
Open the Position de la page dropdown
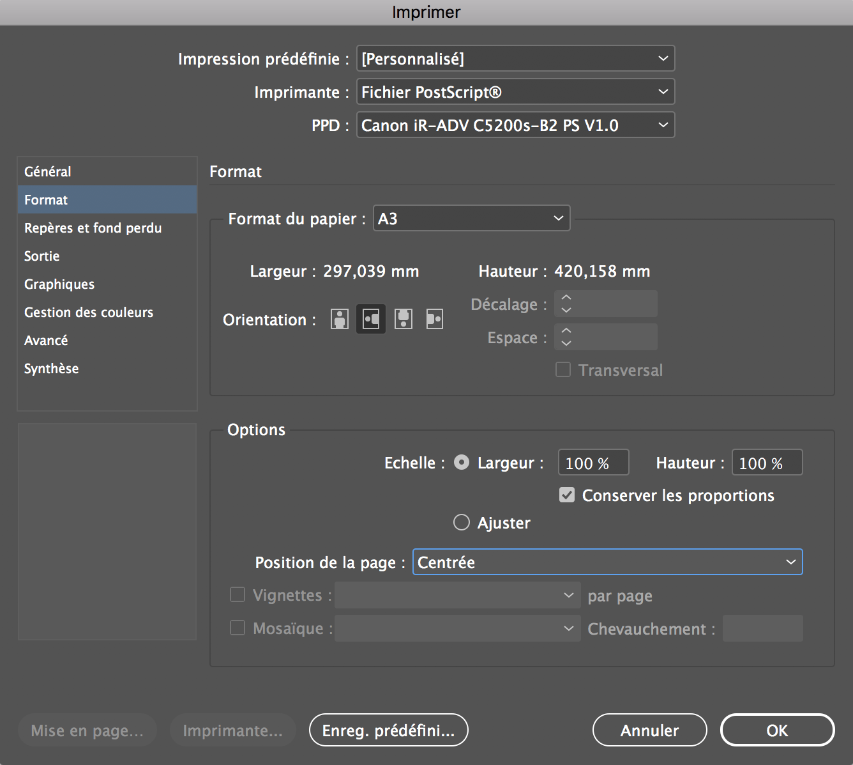(x=607, y=562)
